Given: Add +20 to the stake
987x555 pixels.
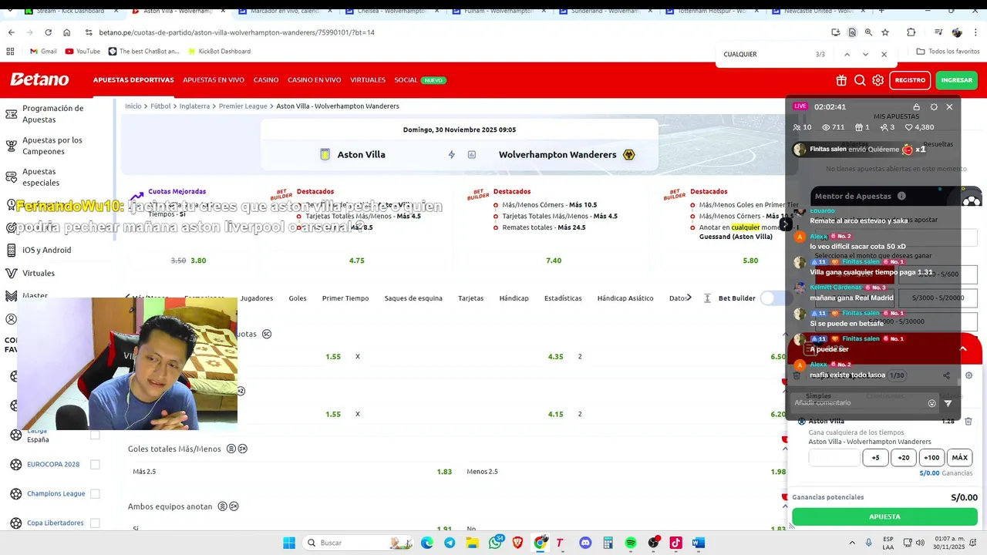Looking at the screenshot, I should coord(904,458).
